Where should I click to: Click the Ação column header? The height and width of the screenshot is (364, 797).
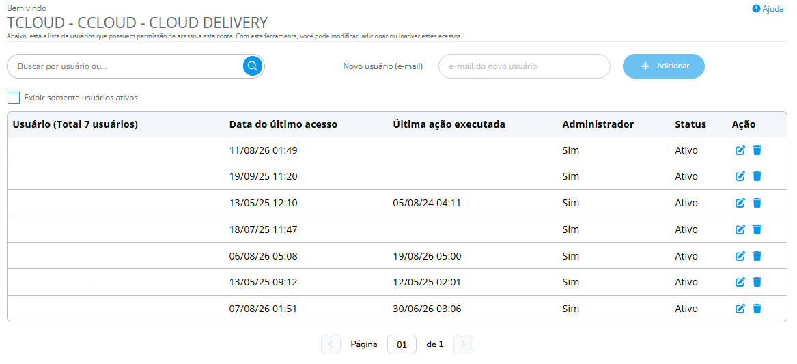coord(744,124)
